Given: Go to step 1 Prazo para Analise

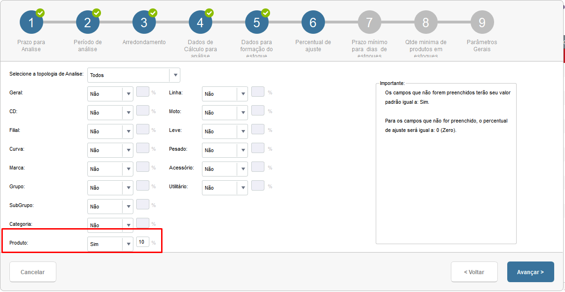Looking at the screenshot, I should point(31,22).
